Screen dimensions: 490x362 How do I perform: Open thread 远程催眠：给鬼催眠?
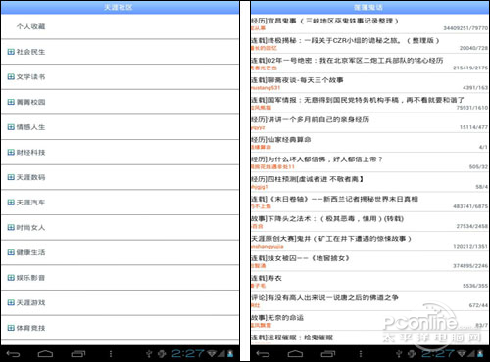click(x=369, y=339)
